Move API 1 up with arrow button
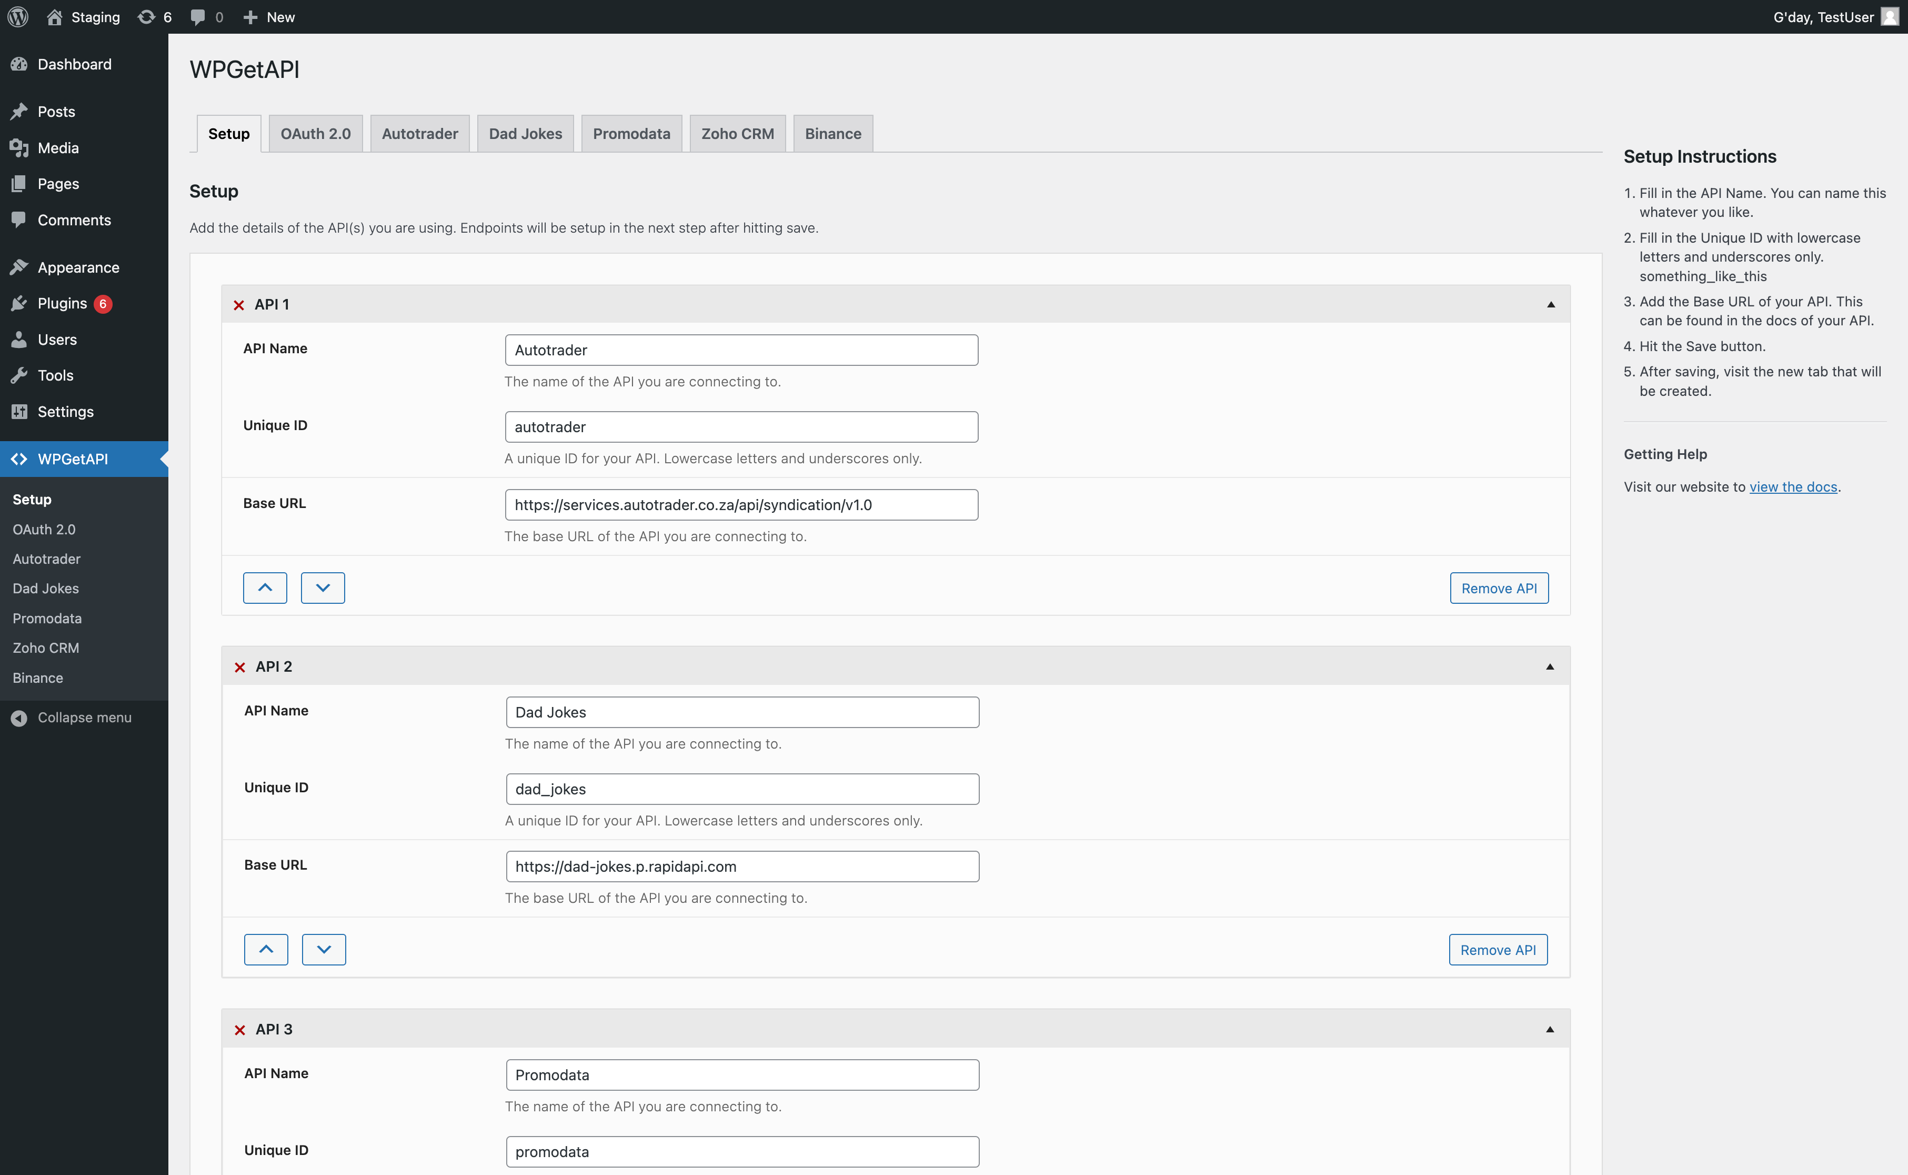 265,587
